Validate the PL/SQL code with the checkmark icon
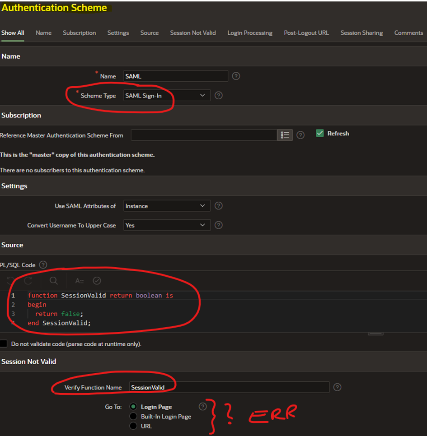Viewport: 427px width, 436px height. click(x=97, y=281)
